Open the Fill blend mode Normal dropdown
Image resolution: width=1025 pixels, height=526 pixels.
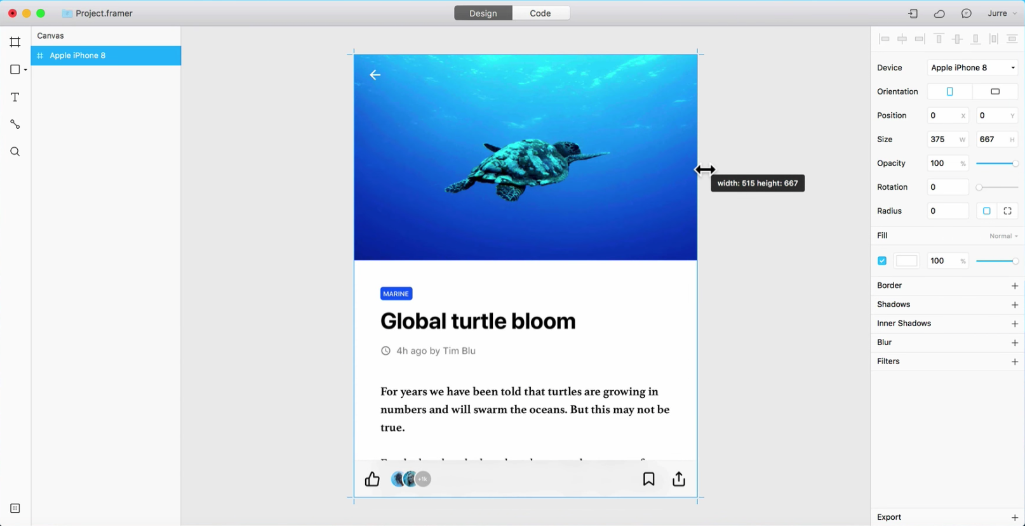[1003, 236]
